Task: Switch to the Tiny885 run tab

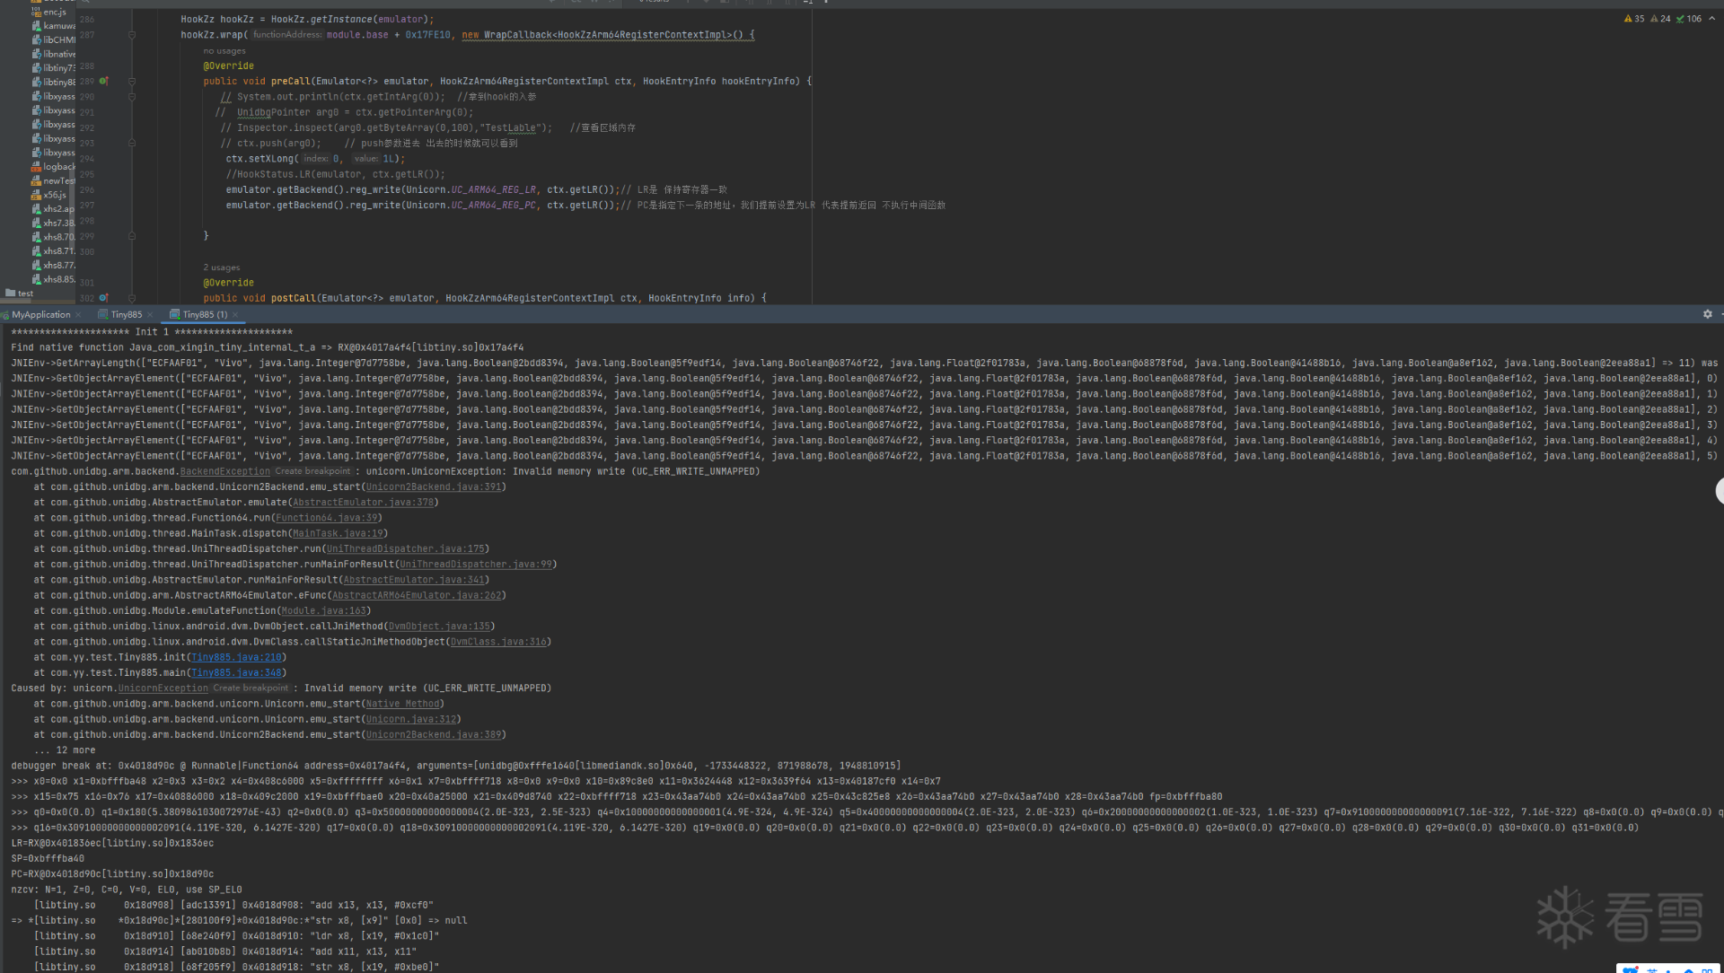Action: tap(126, 315)
